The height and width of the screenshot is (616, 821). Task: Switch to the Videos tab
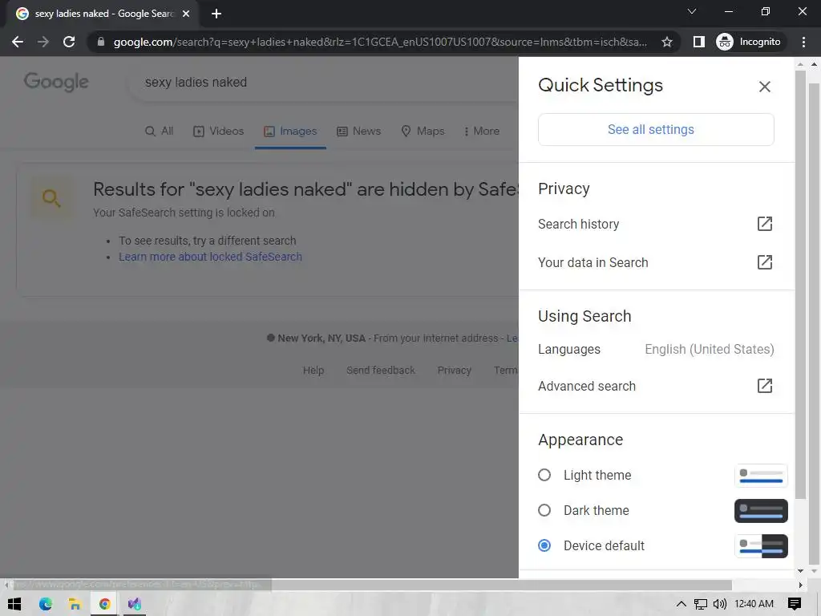218,131
